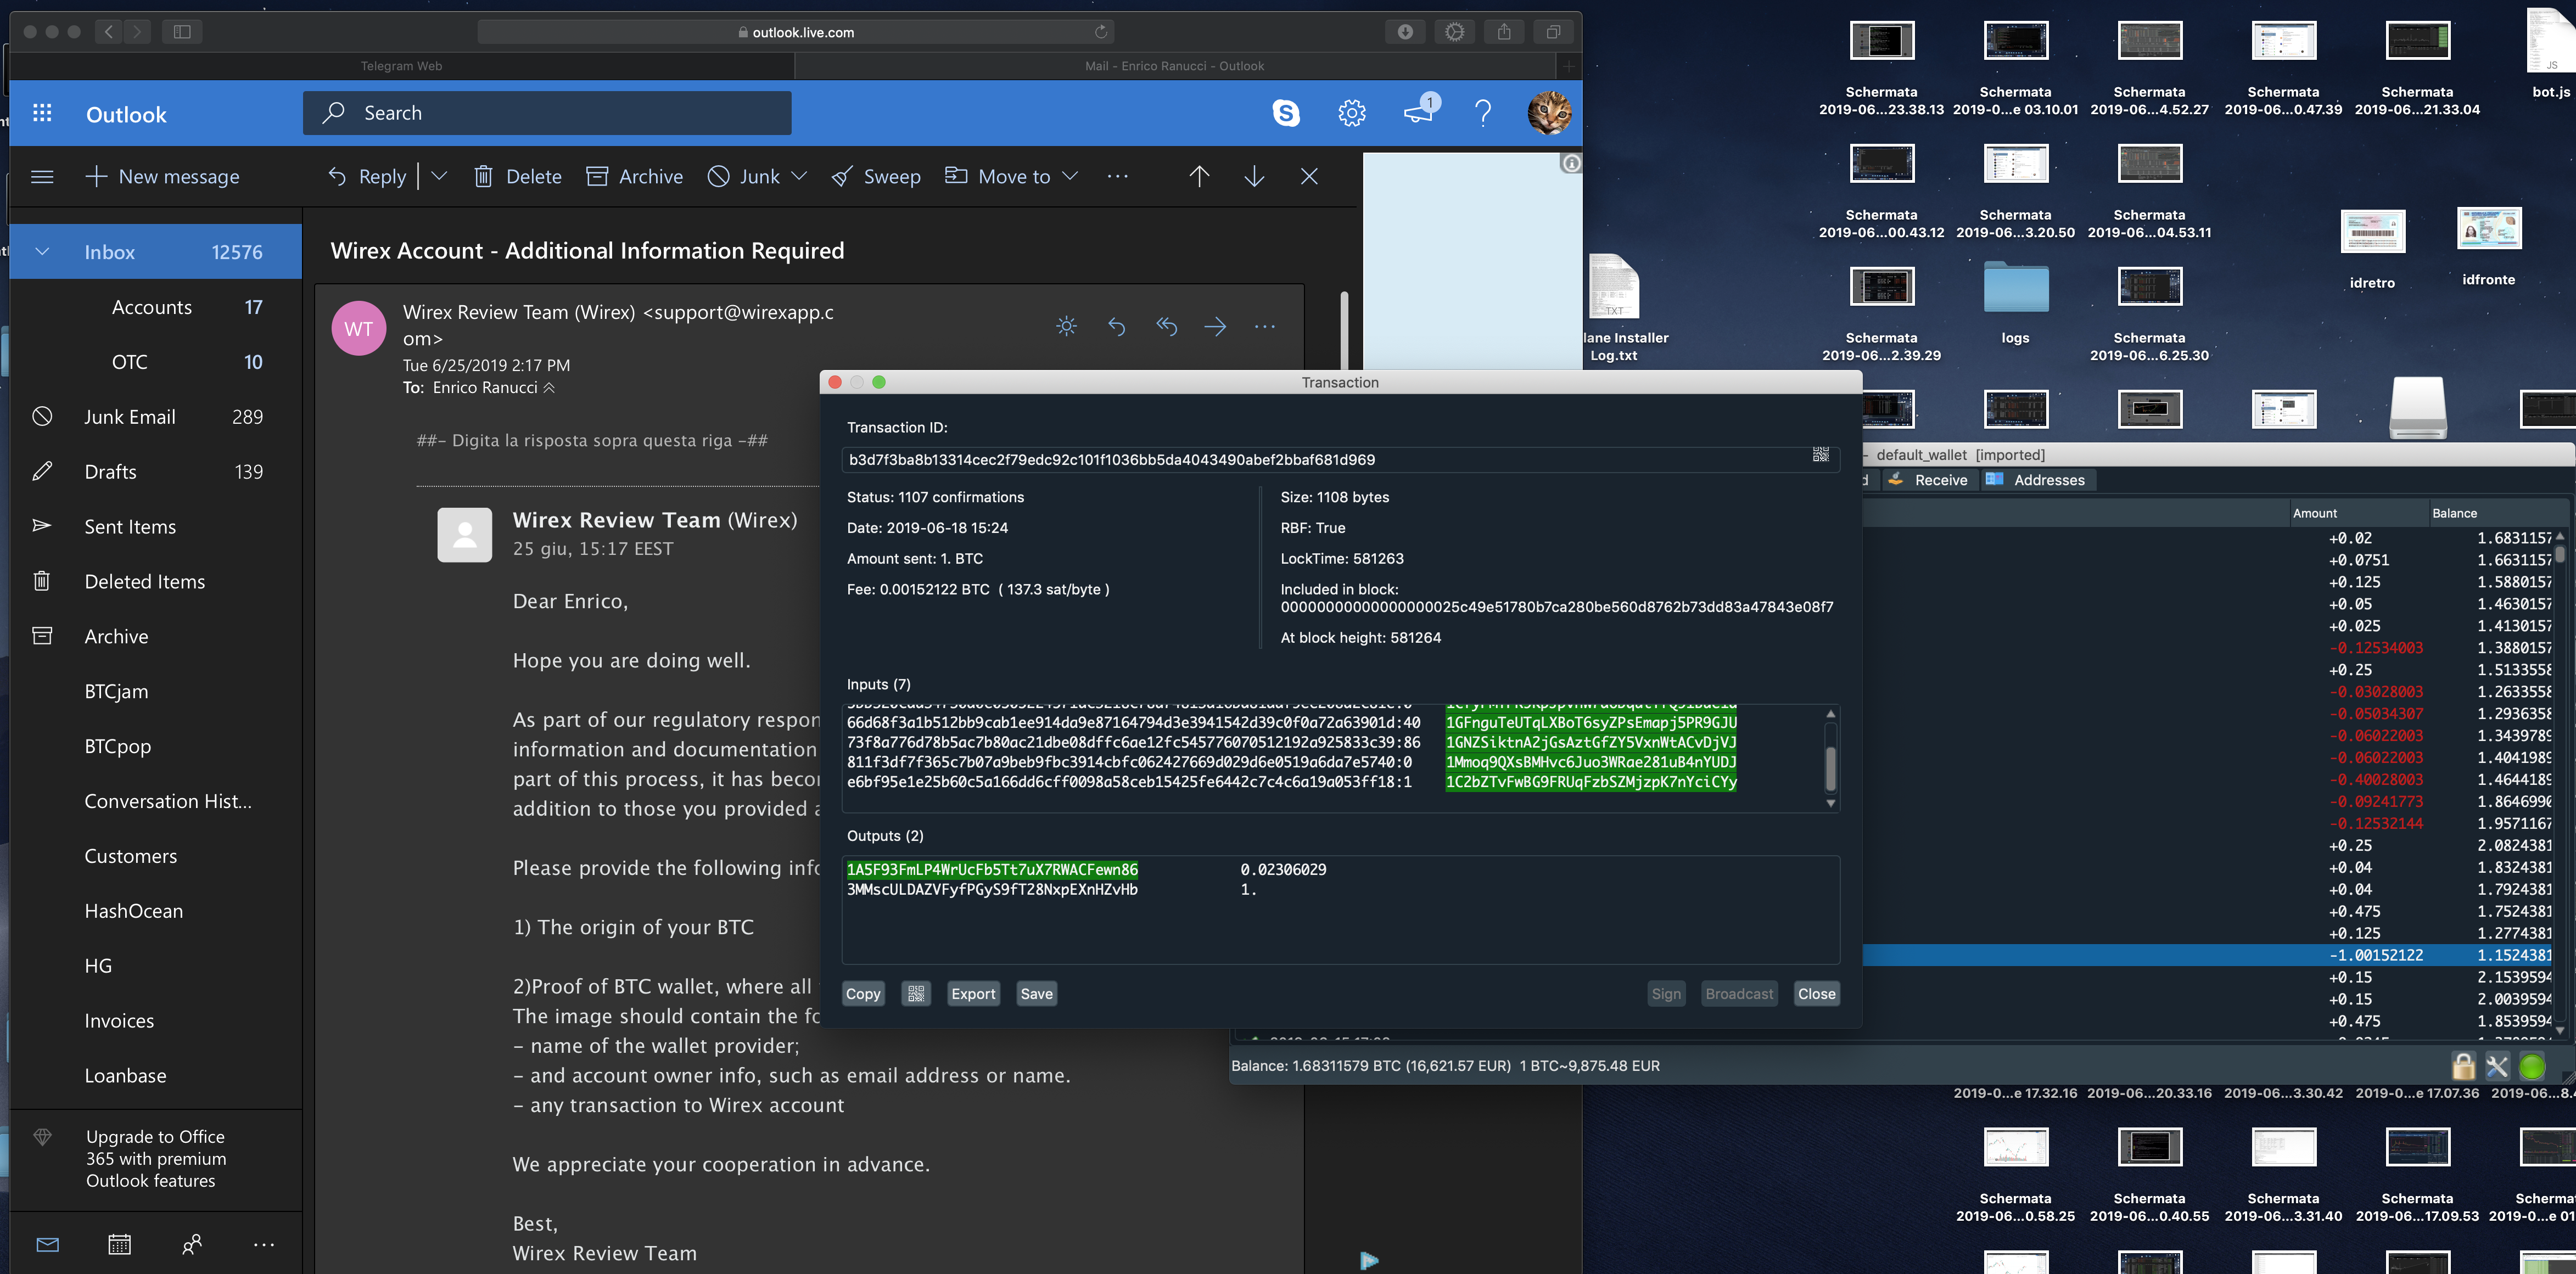Image resolution: width=2576 pixels, height=1274 pixels.
Task: Toggle Safari sidebar button
Action: tap(182, 32)
